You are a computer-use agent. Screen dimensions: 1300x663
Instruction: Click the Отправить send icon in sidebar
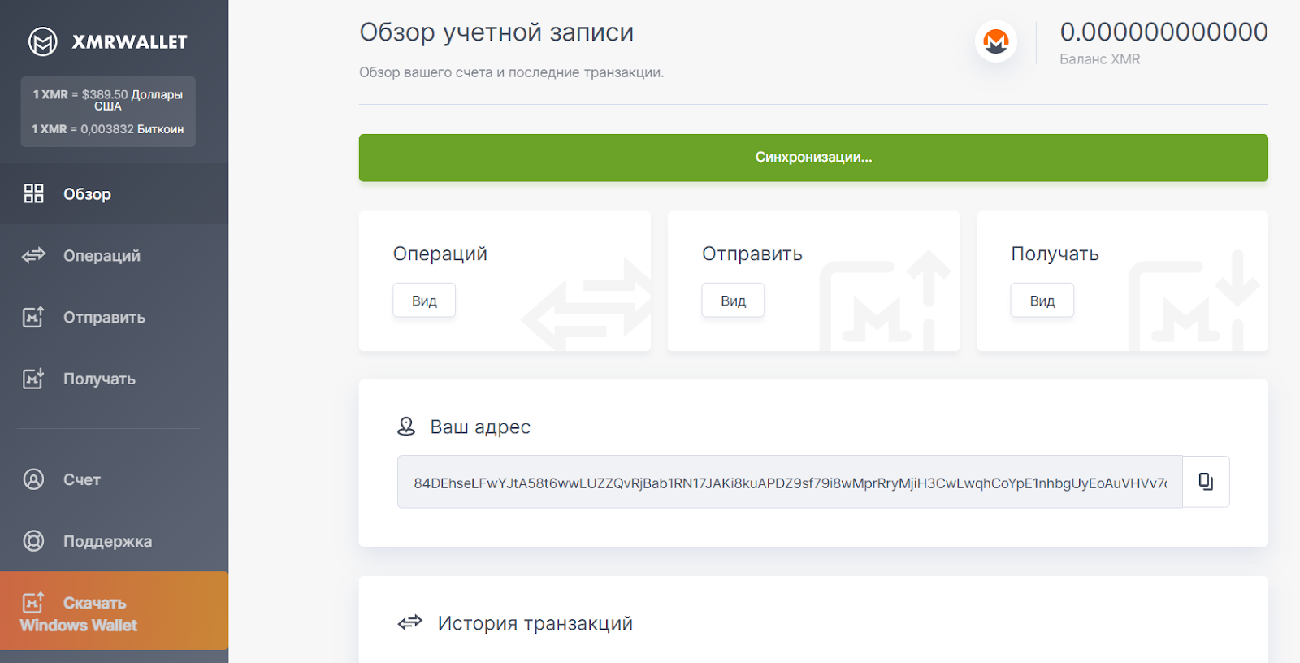click(x=33, y=316)
